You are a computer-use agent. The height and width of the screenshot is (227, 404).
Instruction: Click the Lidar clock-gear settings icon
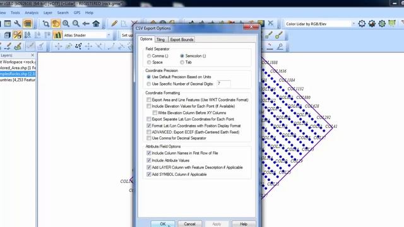pyautogui.click(x=362, y=24)
